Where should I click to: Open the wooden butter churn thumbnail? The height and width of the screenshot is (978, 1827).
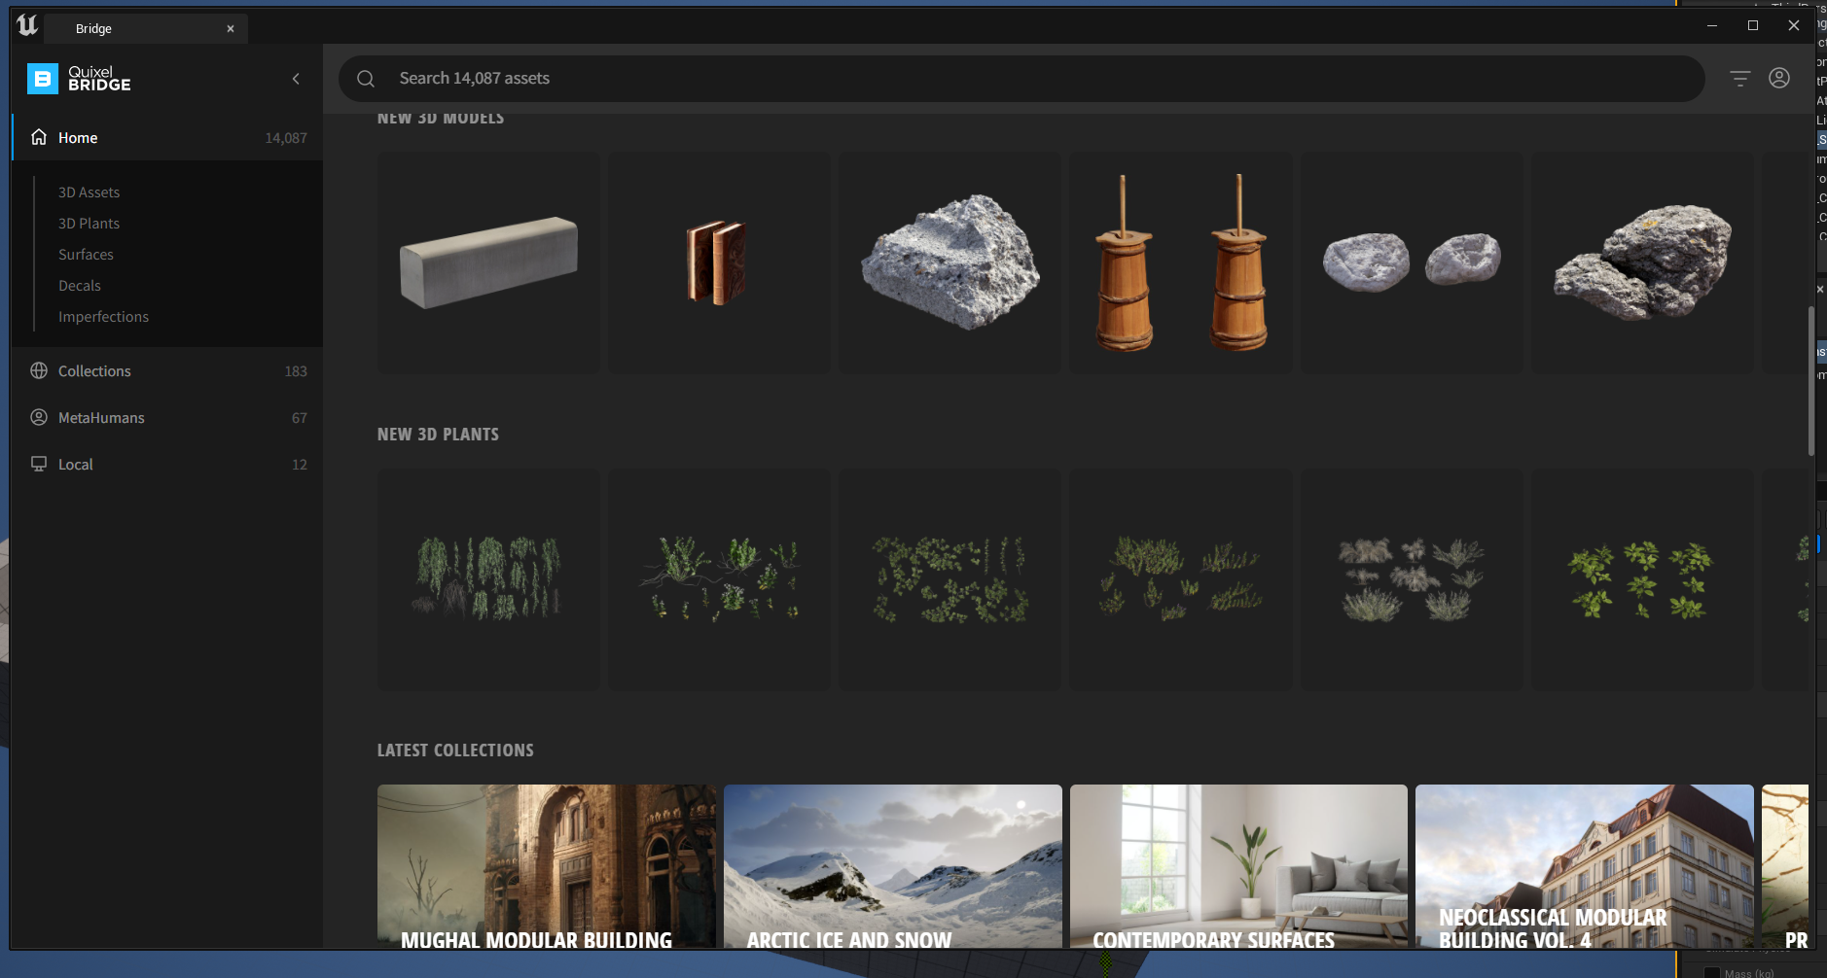[1181, 262]
